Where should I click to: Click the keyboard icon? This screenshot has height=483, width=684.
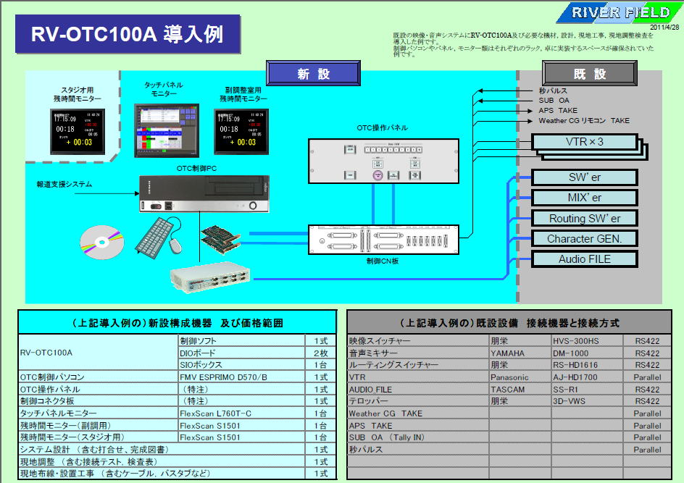[x=154, y=238]
